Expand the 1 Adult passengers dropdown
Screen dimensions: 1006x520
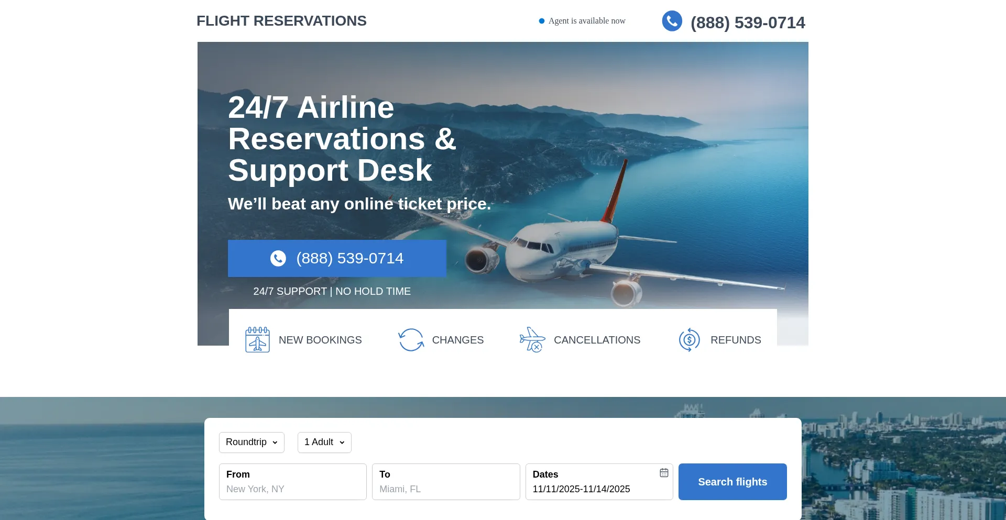pos(324,442)
